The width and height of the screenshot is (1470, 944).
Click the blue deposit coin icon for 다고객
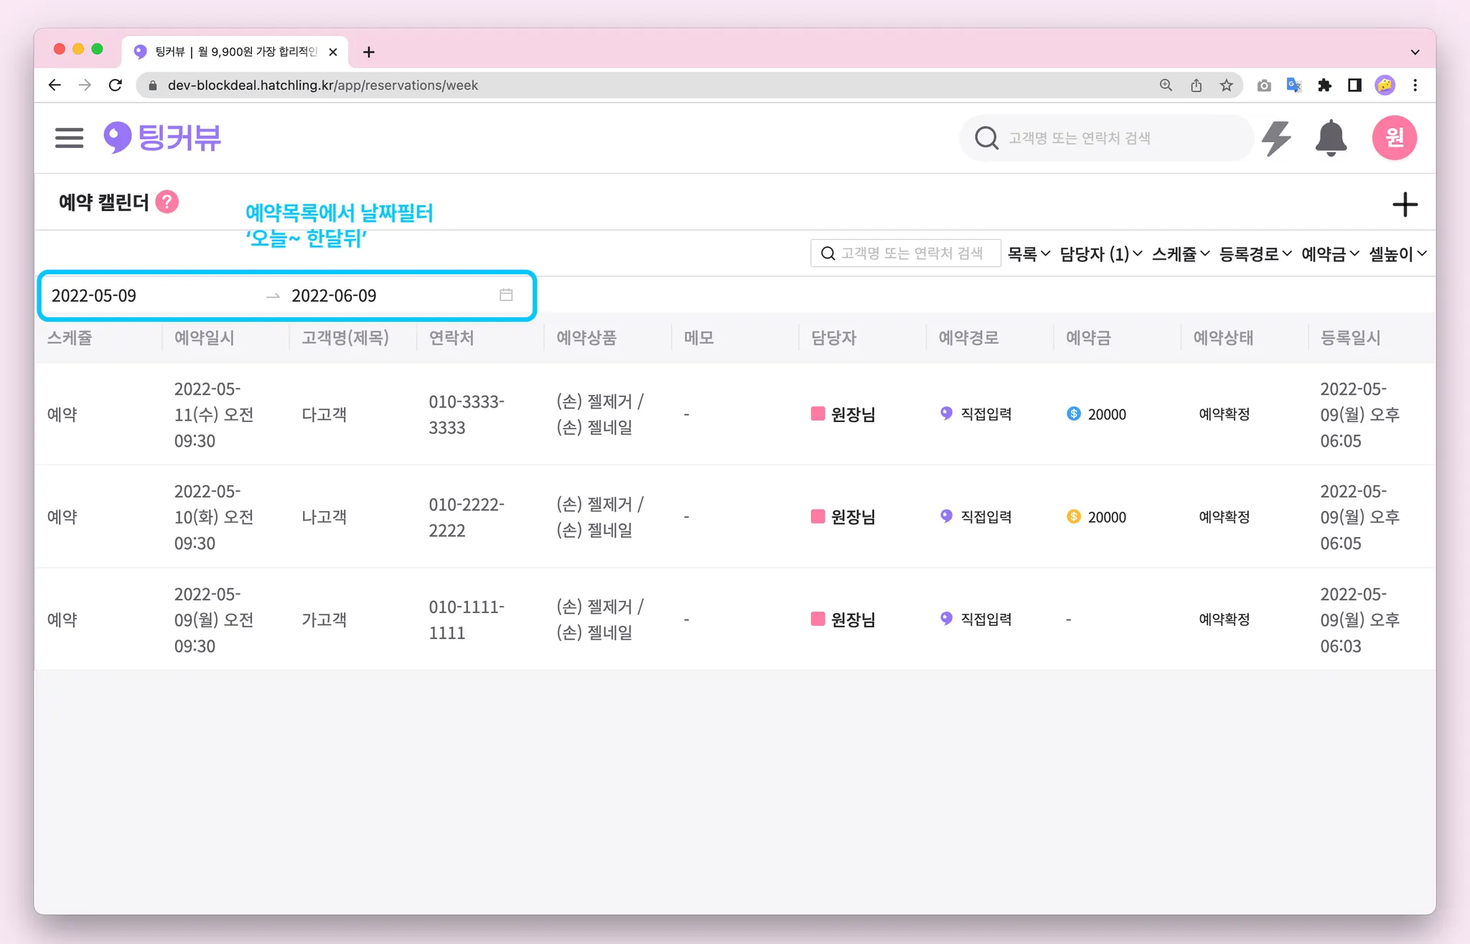point(1074,413)
